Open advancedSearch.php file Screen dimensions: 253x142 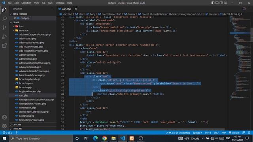(30, 67)
